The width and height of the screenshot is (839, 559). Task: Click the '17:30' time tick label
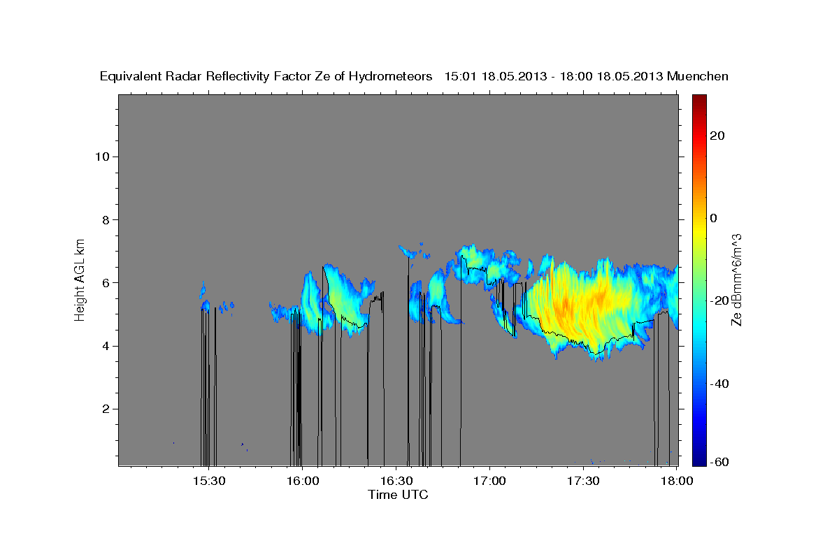point(583,481)
